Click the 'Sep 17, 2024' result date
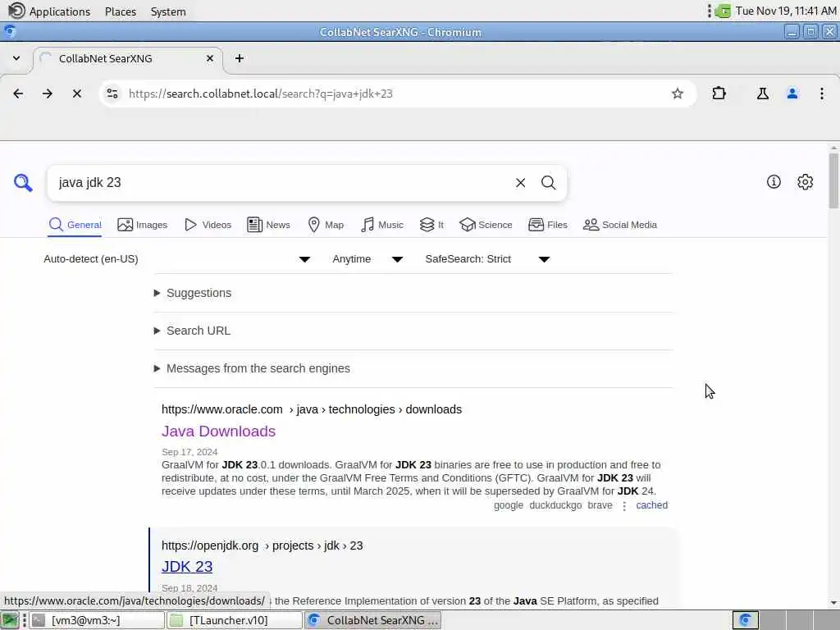Viewport: 840px width, 630px height. tap(189, 452)
